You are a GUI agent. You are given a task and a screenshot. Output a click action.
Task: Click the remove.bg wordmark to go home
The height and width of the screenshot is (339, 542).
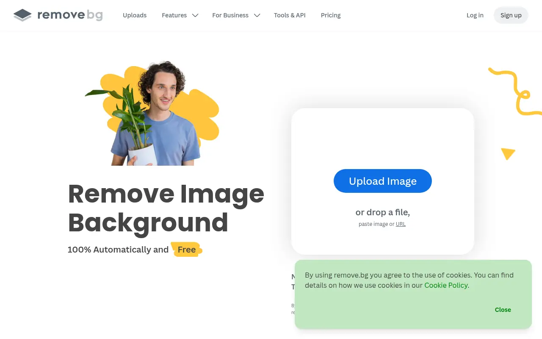point(70,15)
